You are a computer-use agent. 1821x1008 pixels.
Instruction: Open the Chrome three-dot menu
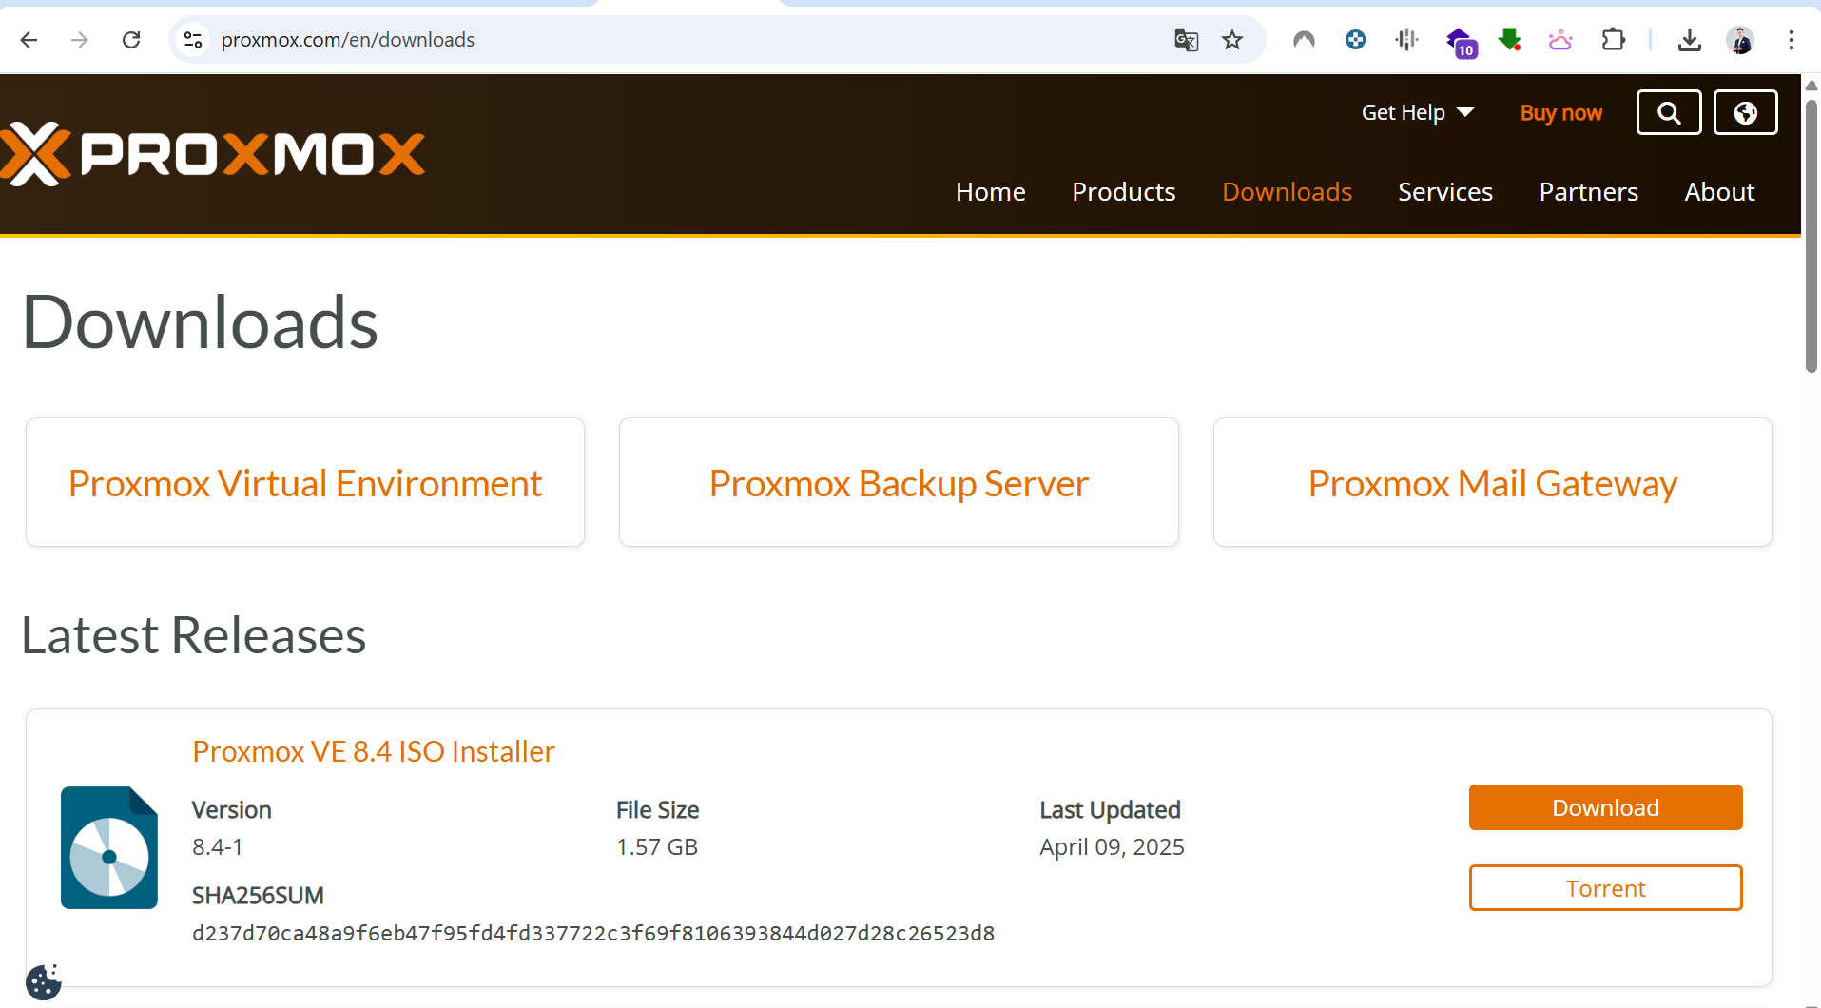(x=1791, y=40)
